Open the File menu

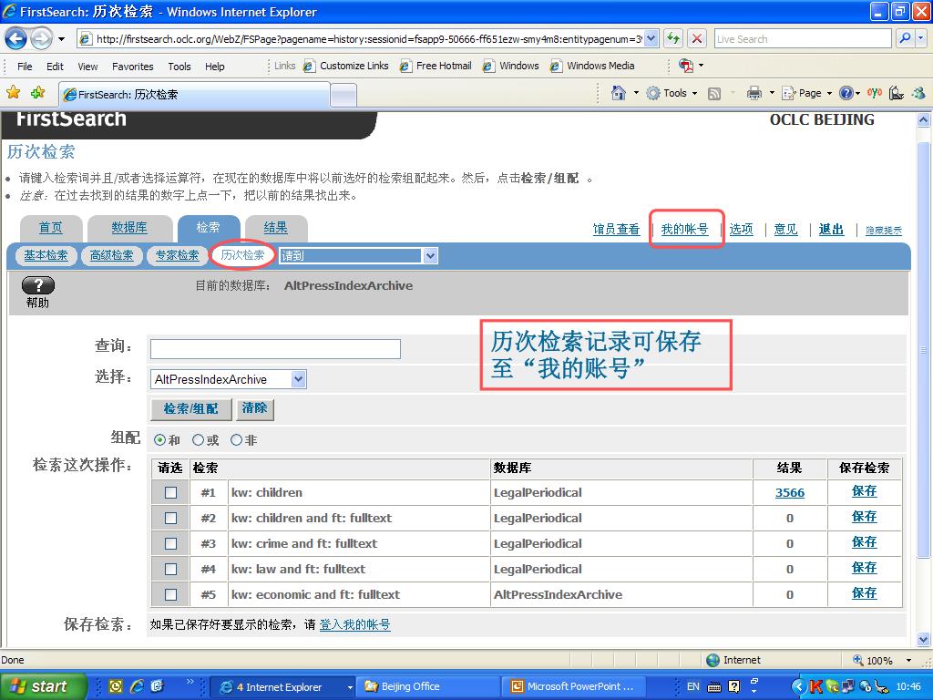(25, 66)
